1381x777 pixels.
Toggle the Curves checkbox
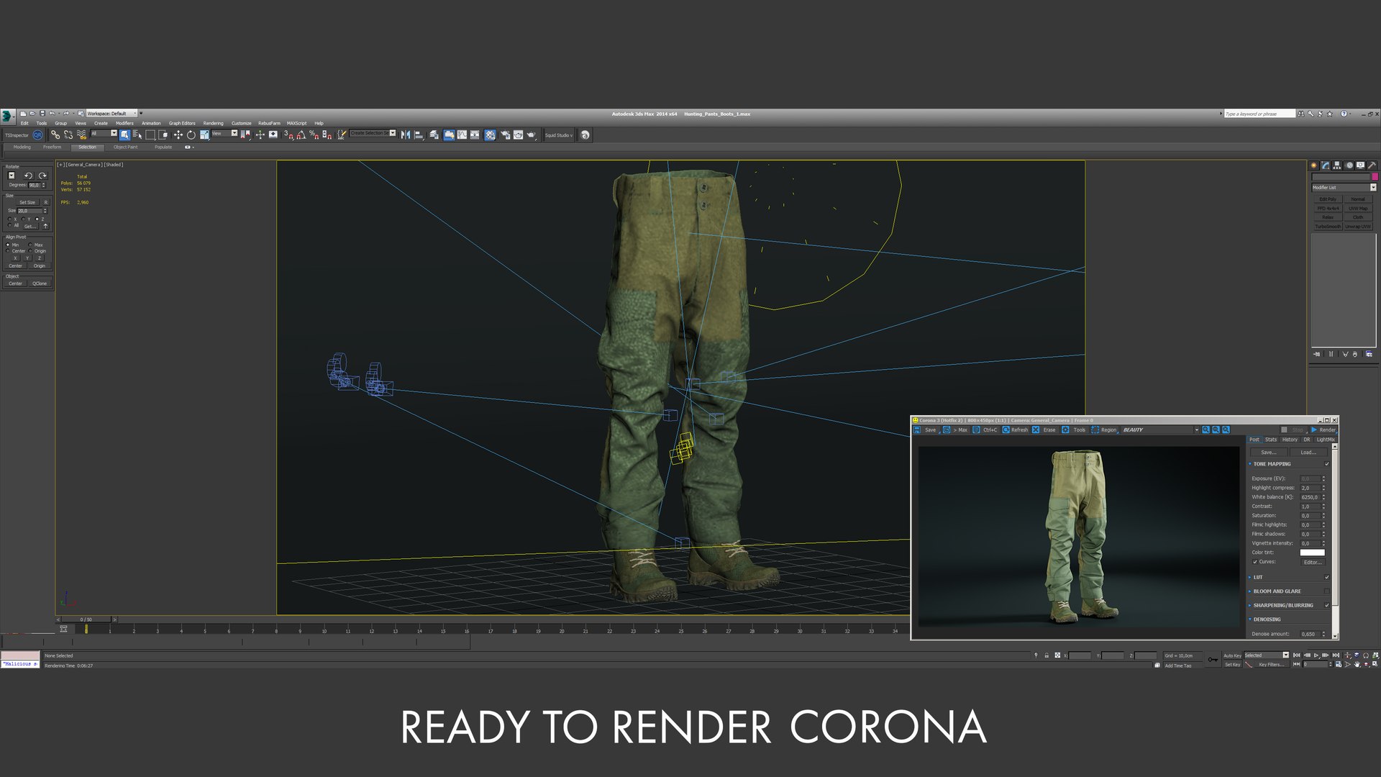tap(1255, 562)
